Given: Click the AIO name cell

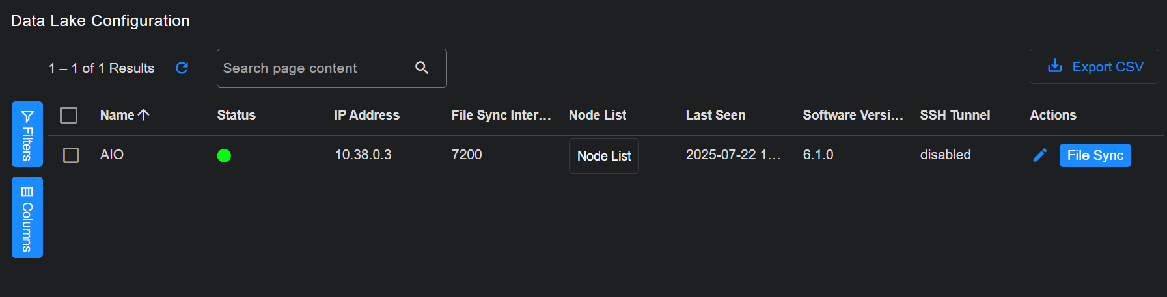Looking at the screenshot, I should coord(112,155).
